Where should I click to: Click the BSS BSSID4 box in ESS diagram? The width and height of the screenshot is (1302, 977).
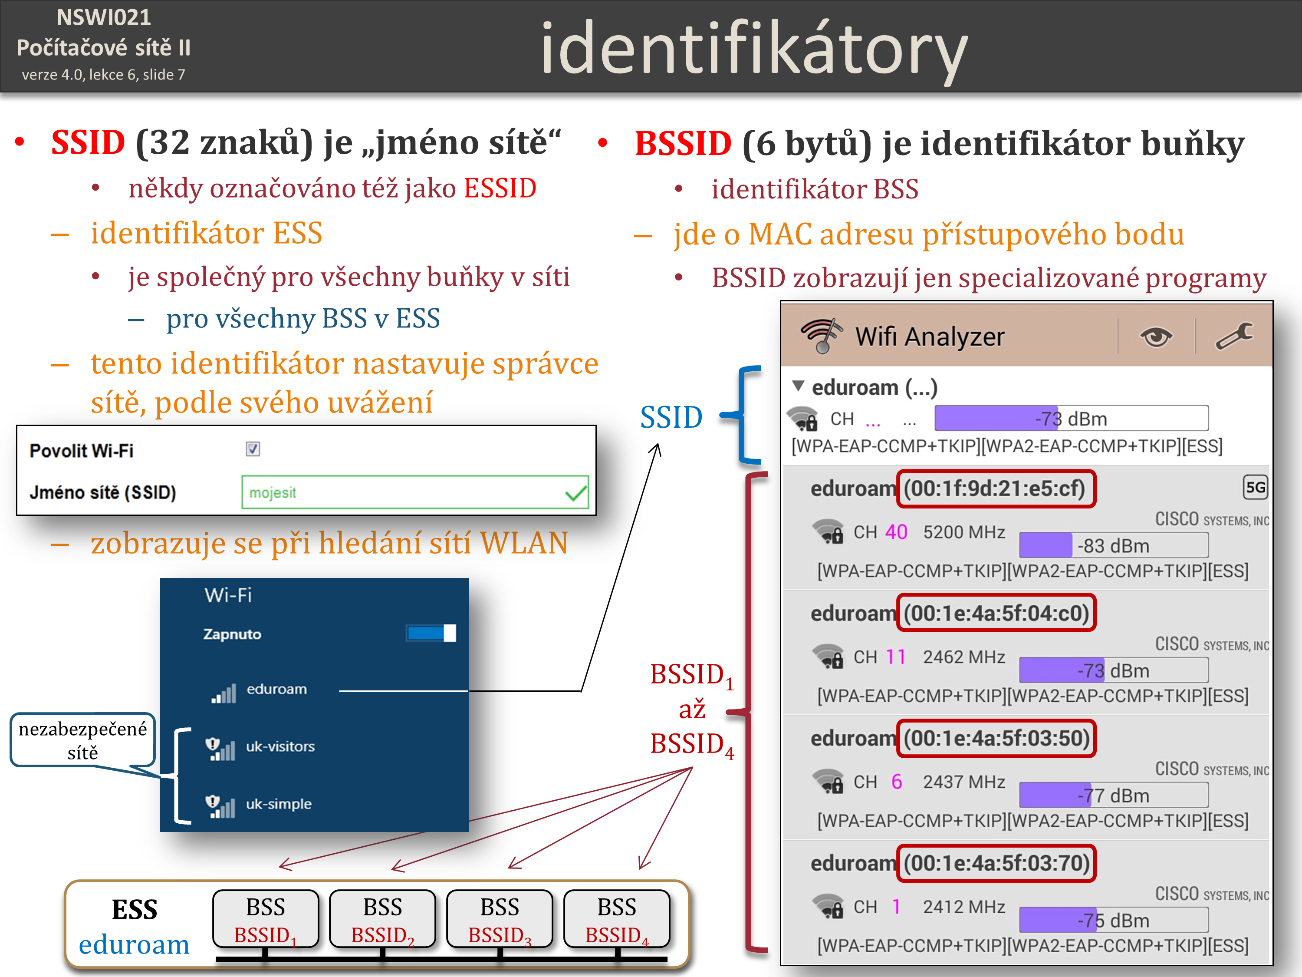617,920
